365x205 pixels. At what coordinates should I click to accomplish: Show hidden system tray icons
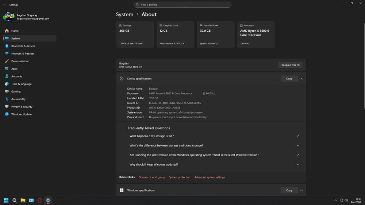click(335, 200)
